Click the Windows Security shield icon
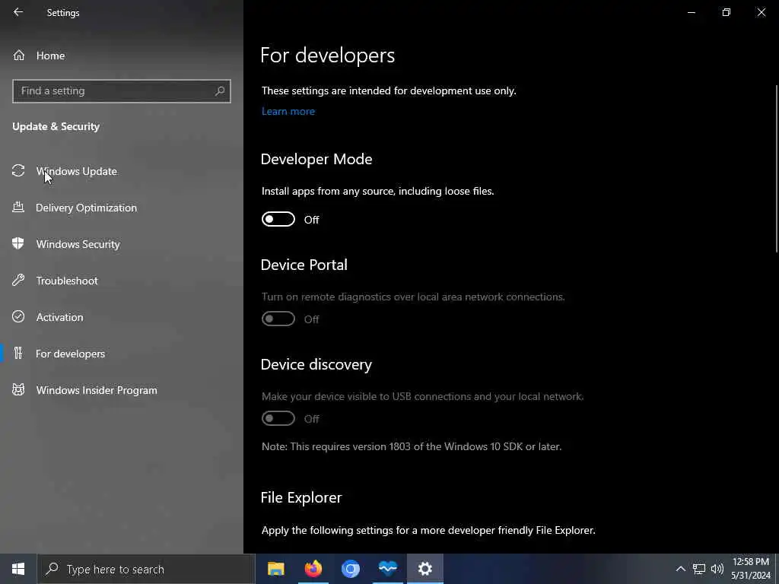The image size is (779, 584). click(x=18, y=243)
